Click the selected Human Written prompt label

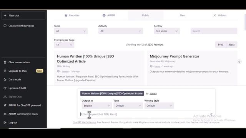point(112,94)
